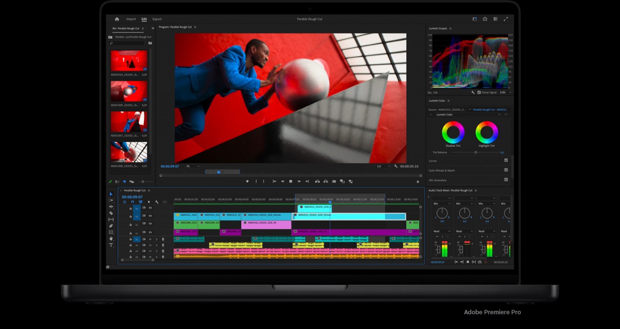Click the Highlight Tint color wheel

coord(486,132)
